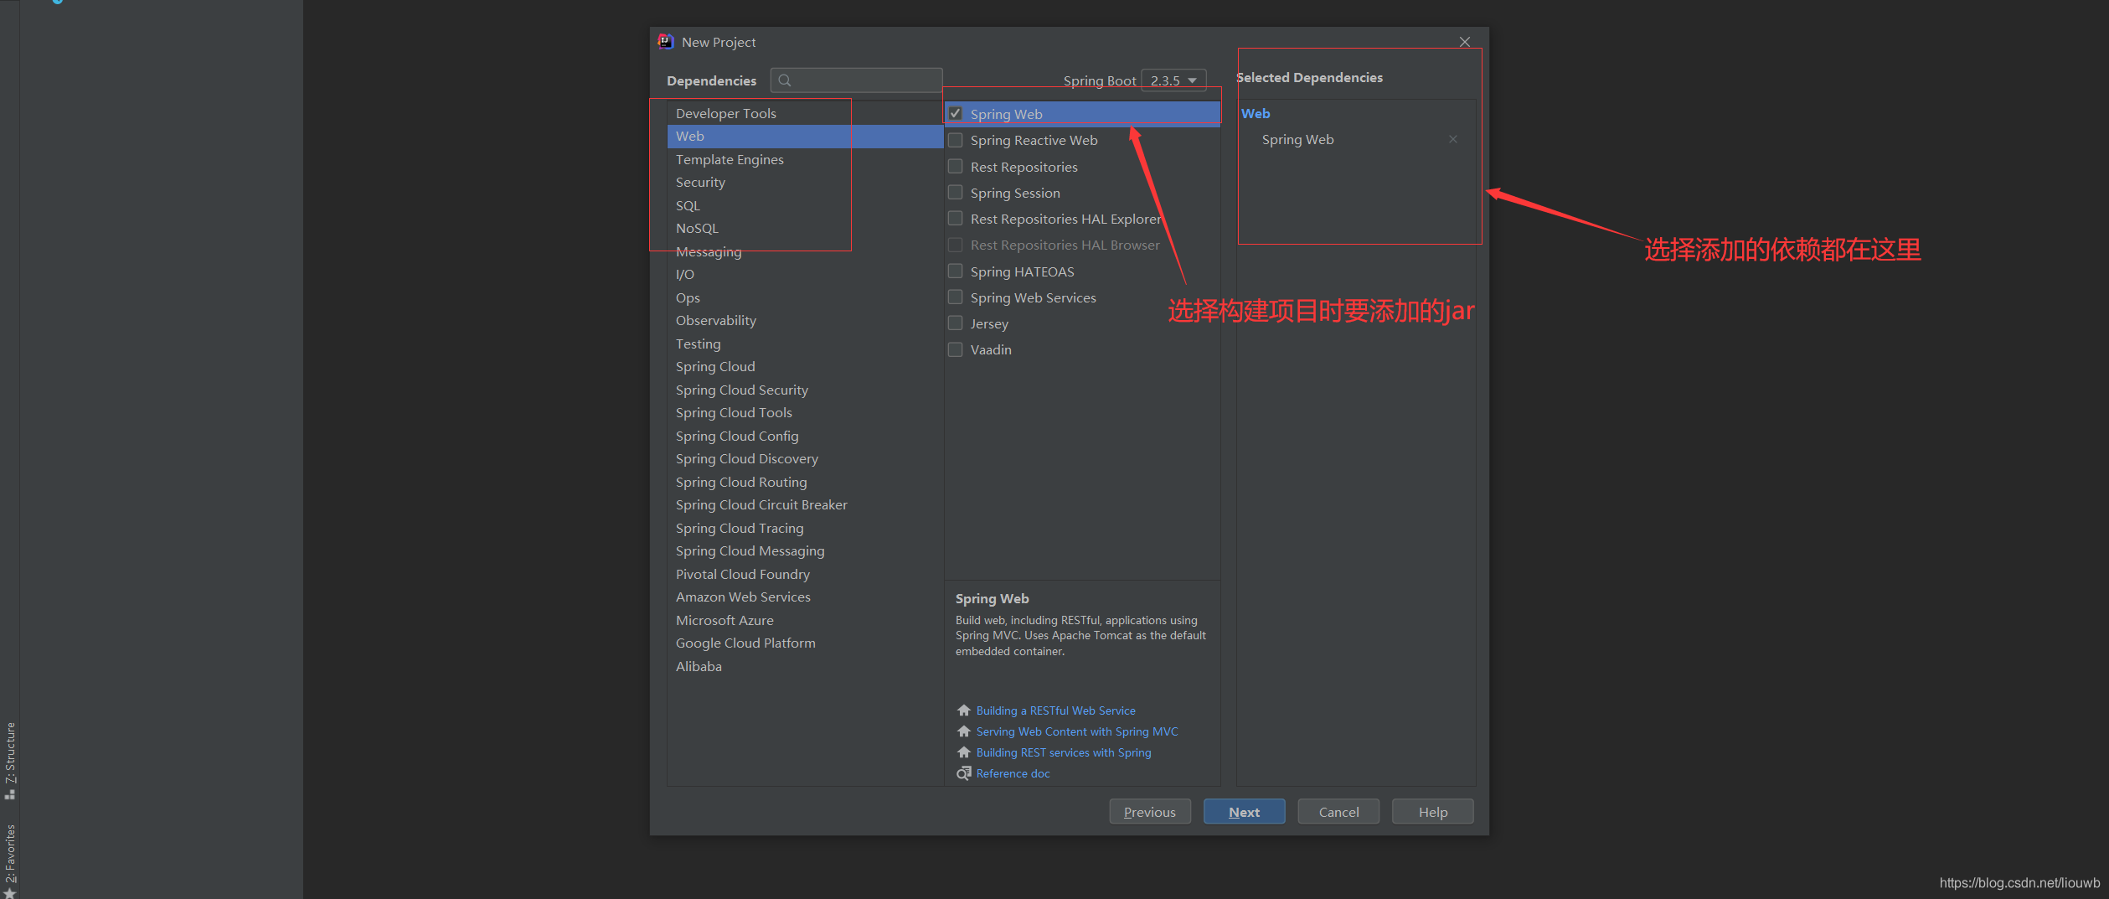Check the Rest Repositories option
Viewport: 2109px width, 899px height.
coord(955,167)
